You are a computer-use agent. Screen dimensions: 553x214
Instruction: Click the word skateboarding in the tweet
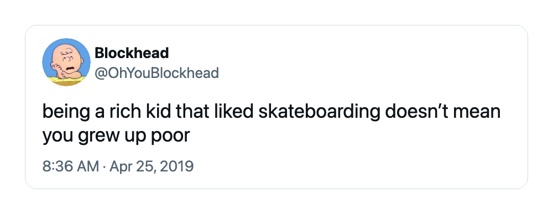click(319, 112)
